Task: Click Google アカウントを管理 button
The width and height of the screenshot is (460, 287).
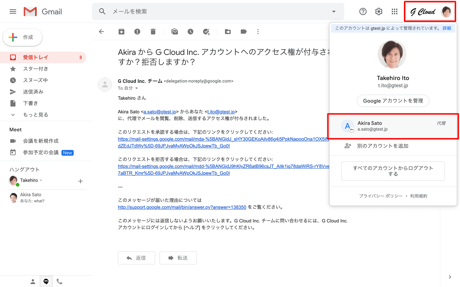Action: click(x=393, y=101)
